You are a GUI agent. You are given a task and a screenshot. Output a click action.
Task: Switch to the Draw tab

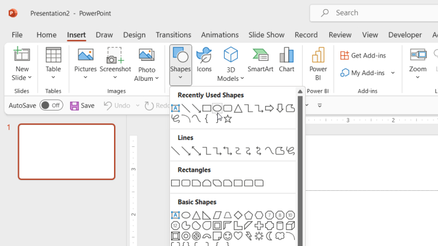tap(104, 35)
